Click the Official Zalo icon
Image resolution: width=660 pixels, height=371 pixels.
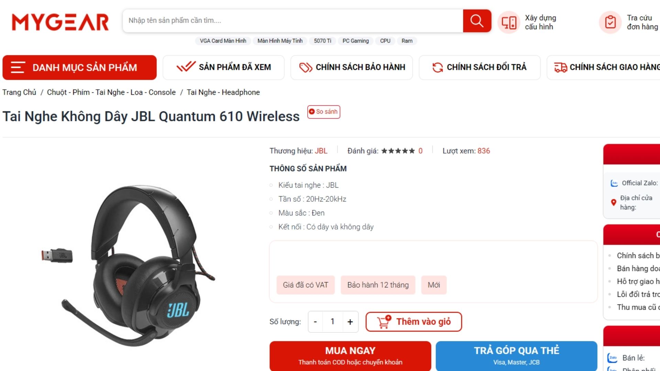point(614,183)
